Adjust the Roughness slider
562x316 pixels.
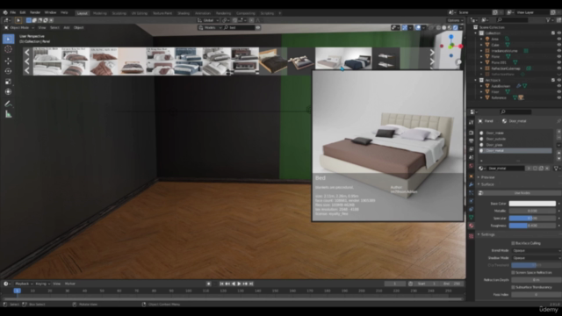coord(532,226)
